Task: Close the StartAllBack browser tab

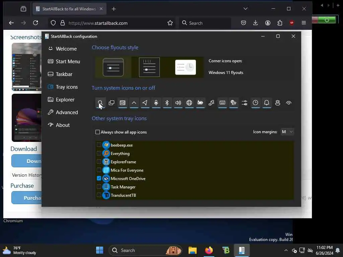Action: pos(101,9)
